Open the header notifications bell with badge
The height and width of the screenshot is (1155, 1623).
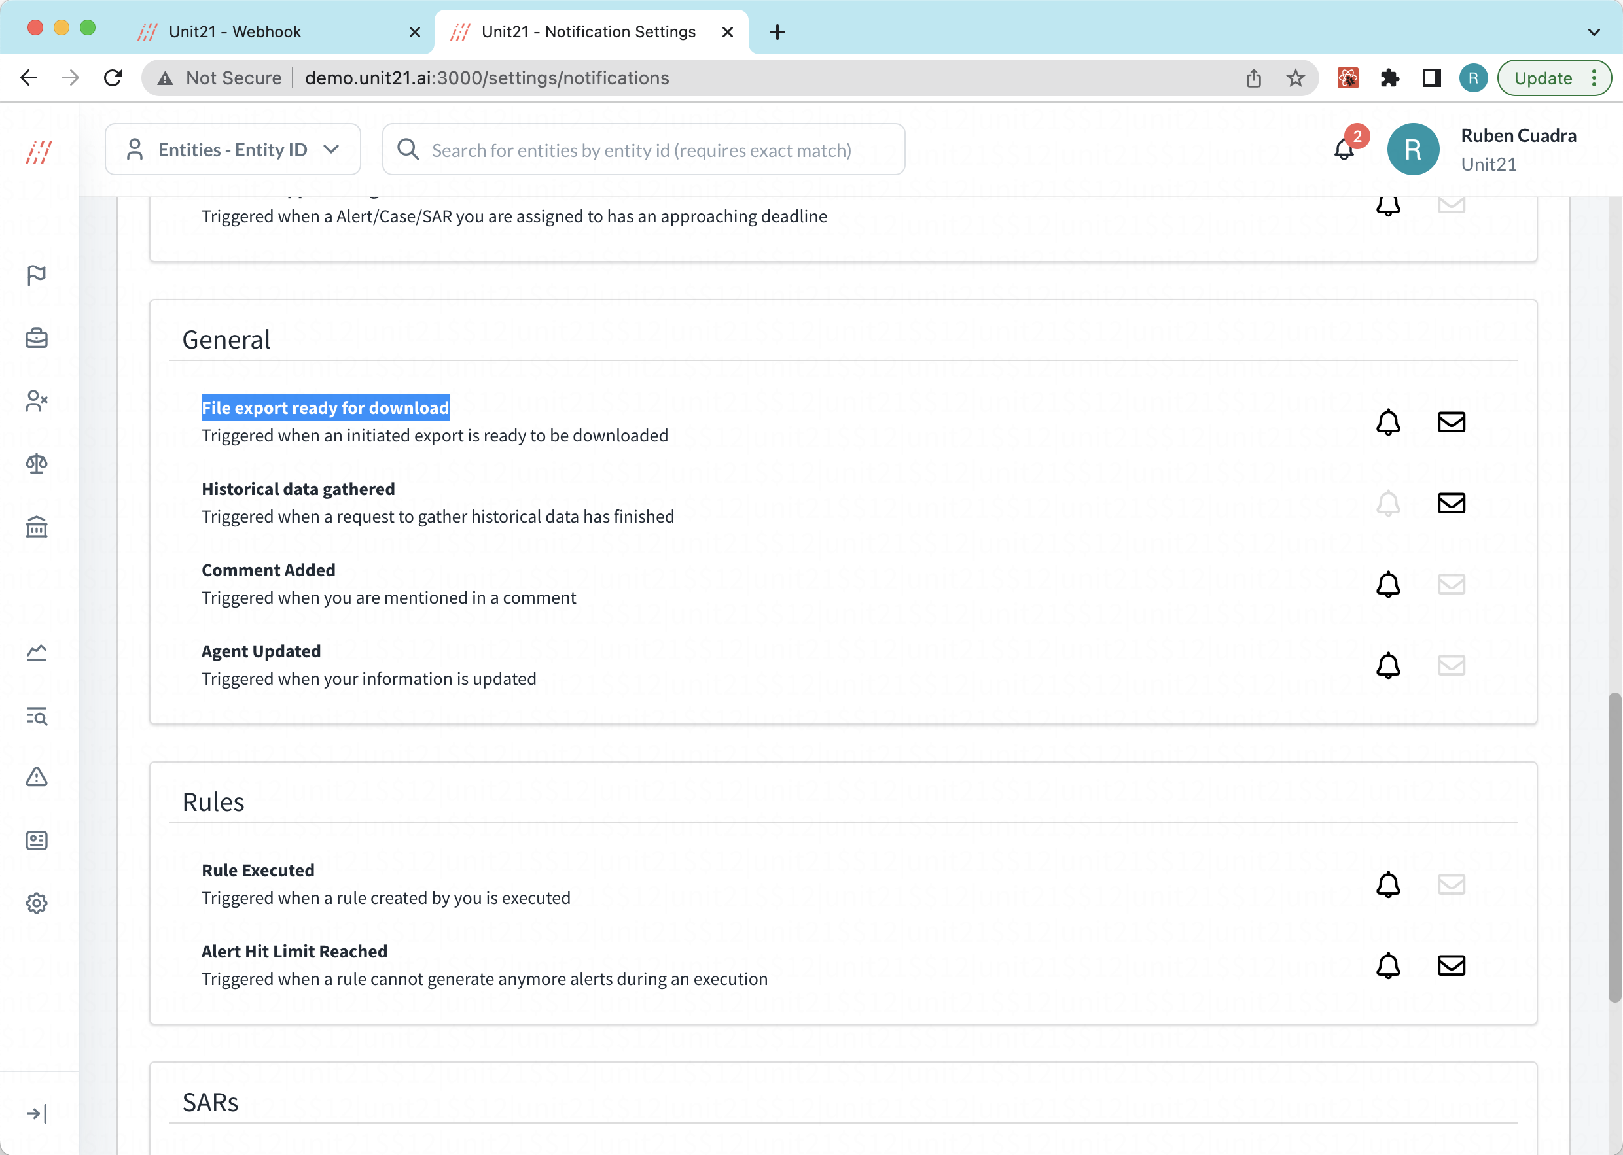(x=1344, y=148)
